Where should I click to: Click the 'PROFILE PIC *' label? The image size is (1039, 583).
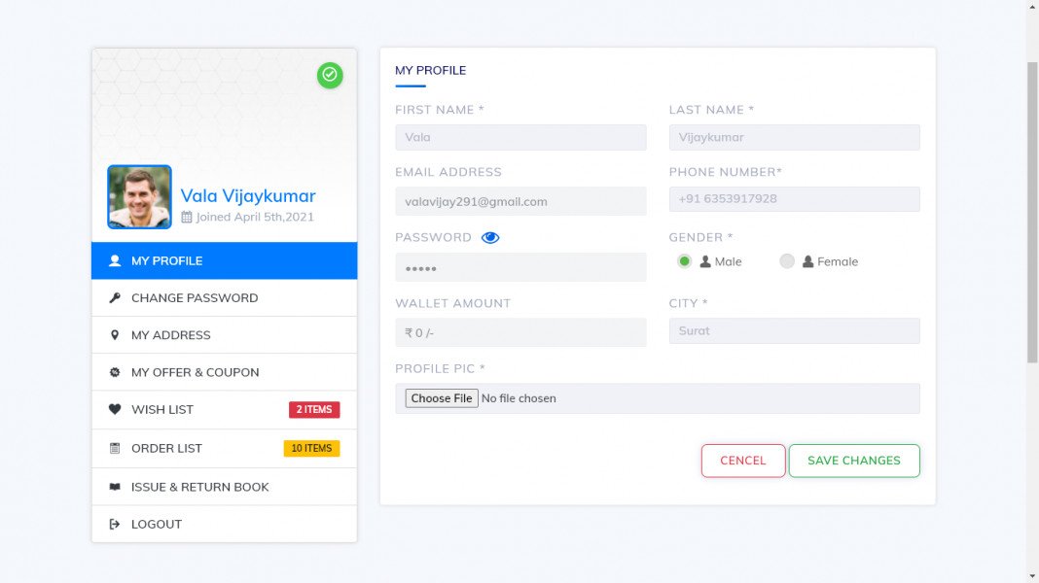(x=440, y=368)
